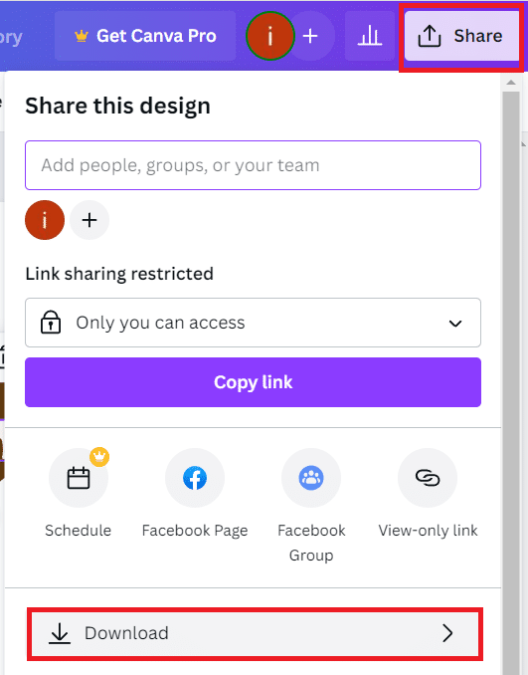This screenshot has width=528, height=675.
Task: Open the Download menu item
Action: coord(255,633)
